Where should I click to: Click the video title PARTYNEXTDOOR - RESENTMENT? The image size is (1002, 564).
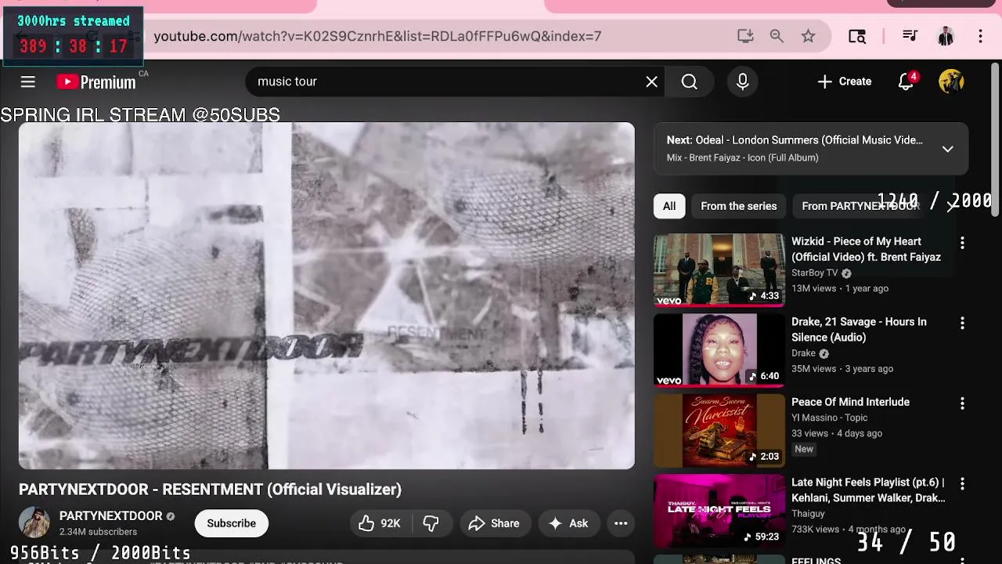click(x=210, y=489)
